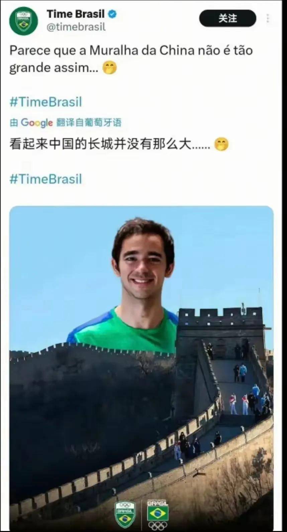Click the green COB shield logo in the photo
The image size is (287, 532).
point(125,514)
